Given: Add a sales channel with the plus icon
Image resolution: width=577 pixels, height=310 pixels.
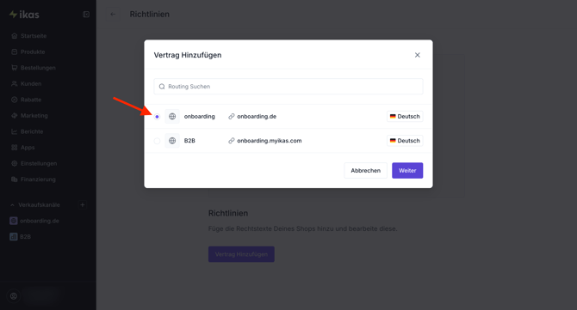Looking at the screenshot, I should 83,204.
